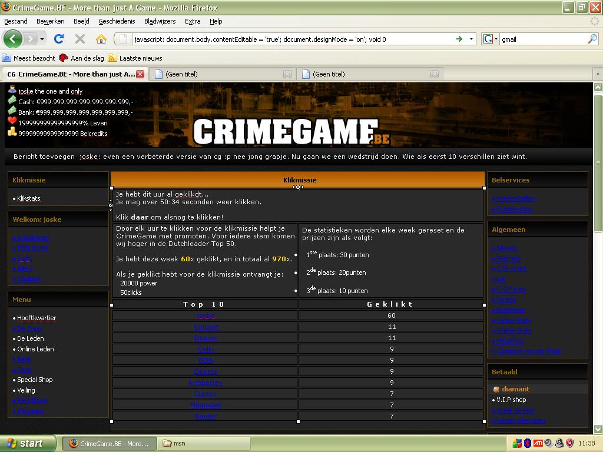Viewport: 603px width, 452px height.
Task: Click the bank money icon
Action: 12,111
